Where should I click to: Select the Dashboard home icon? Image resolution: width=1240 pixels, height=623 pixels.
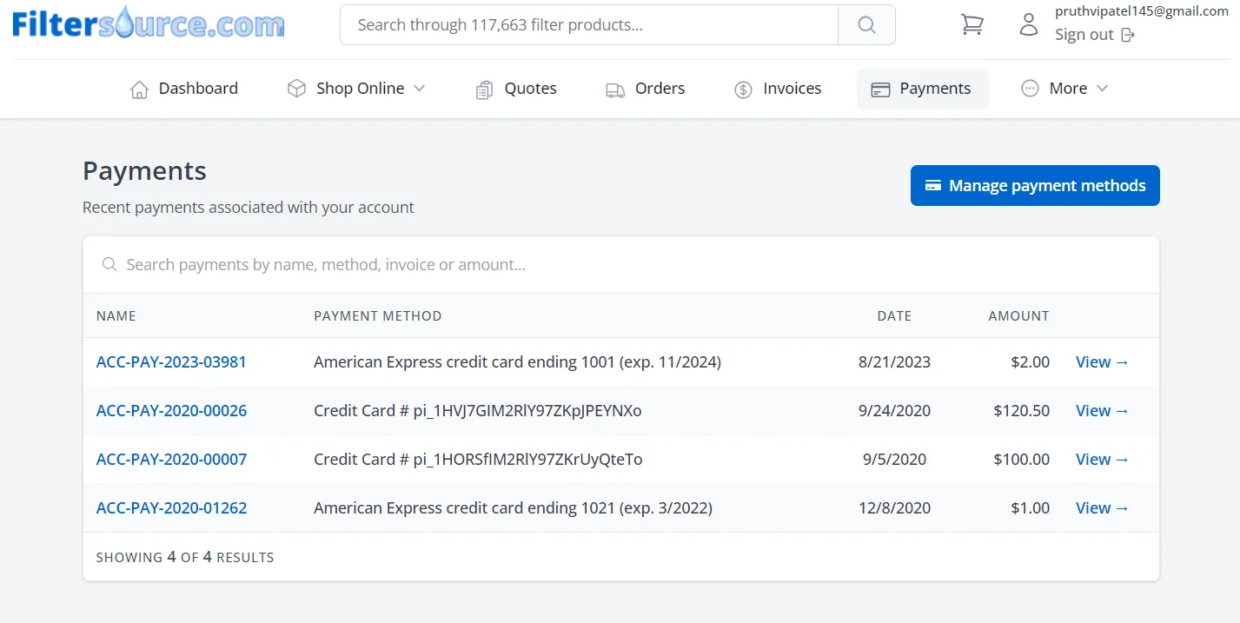point(139,88)
